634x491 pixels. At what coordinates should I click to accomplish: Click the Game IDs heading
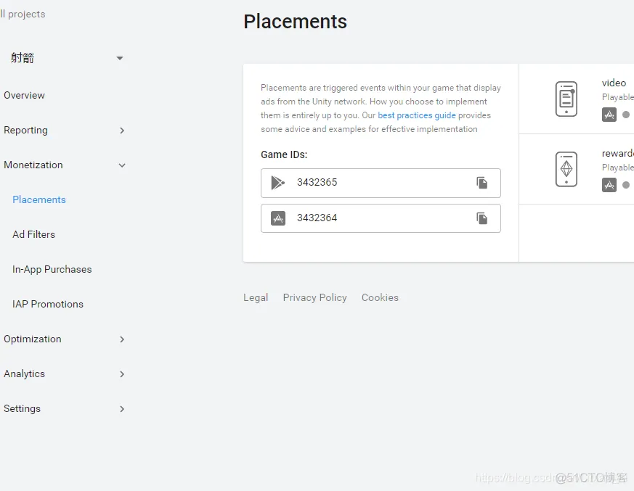tap(284, 154)
